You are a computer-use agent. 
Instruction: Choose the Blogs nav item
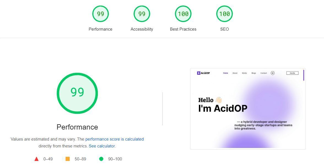pos(254,73)
